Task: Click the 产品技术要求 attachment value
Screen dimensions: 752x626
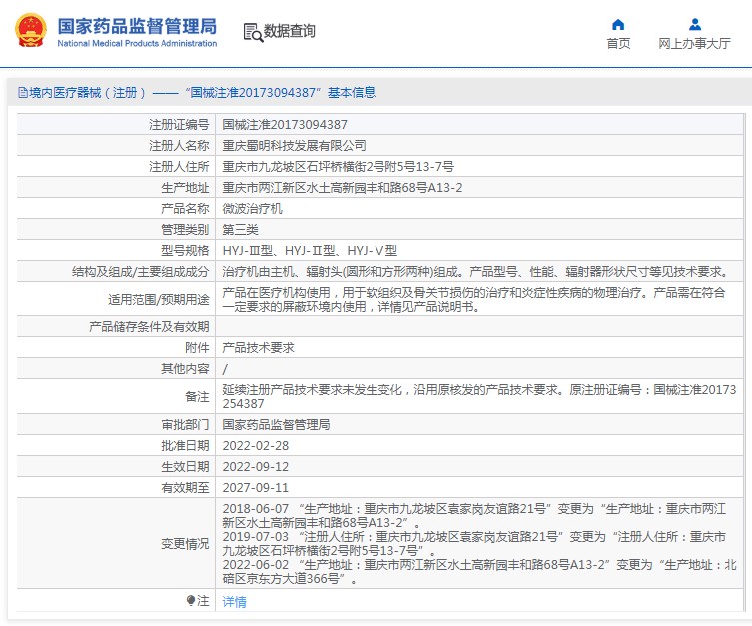Action: coord(258,348)
